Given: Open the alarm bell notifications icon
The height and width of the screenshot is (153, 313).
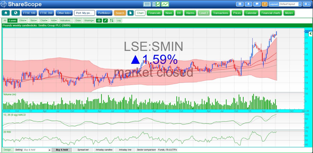Looking at the screenshot, I should coord(248,4).
